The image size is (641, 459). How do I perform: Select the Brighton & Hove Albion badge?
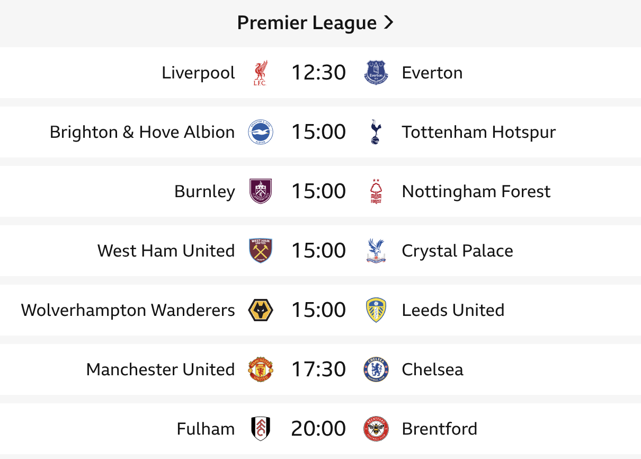261,132
